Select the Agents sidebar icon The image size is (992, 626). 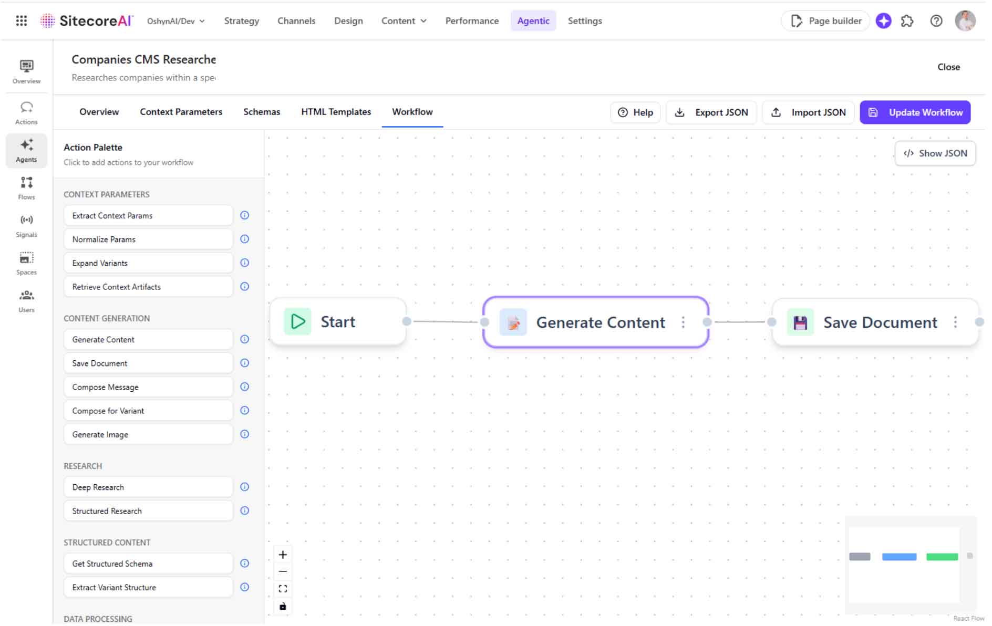tap(26, 151)
